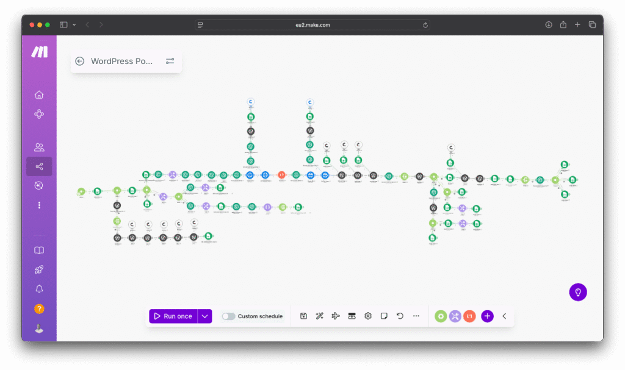Click the notes icon in toolbar

point(384,316)
